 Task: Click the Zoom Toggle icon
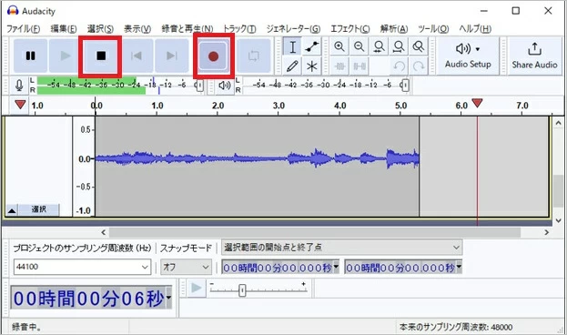point(419,46)
